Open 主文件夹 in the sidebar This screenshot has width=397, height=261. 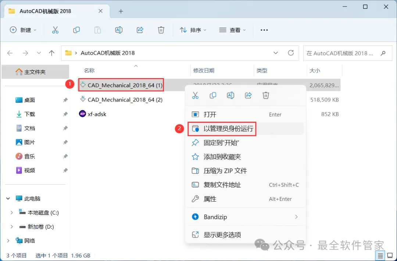35,72
